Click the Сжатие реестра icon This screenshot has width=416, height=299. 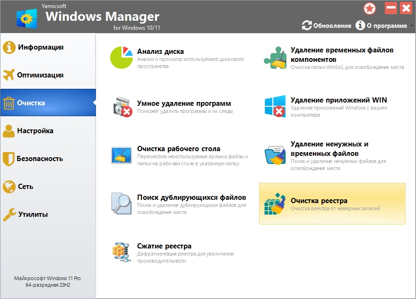122,252
